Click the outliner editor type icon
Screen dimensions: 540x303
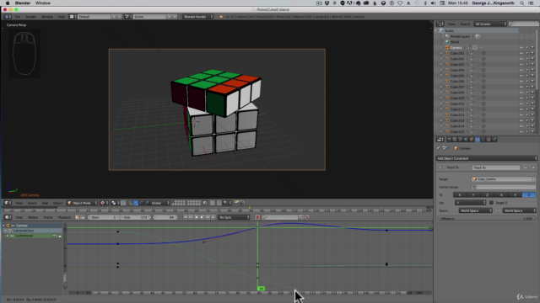pyautogui.click(x=440, y=24)
